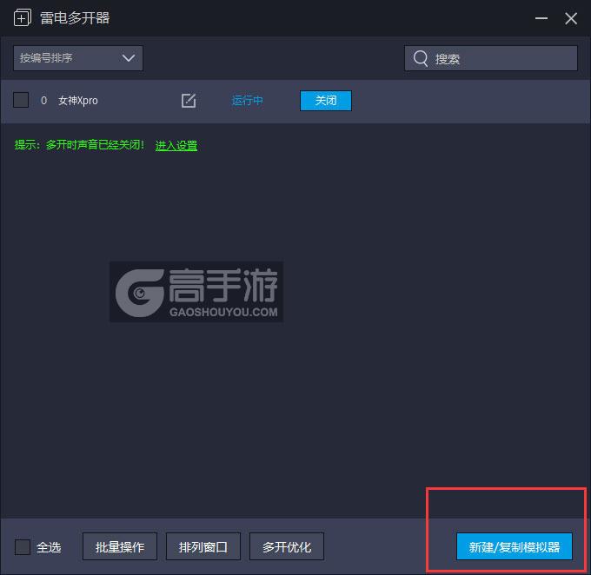
Task: Click the 雷电多开器 logo icon in the title bar
Action: pyautogui.click(x=22, y=17)
